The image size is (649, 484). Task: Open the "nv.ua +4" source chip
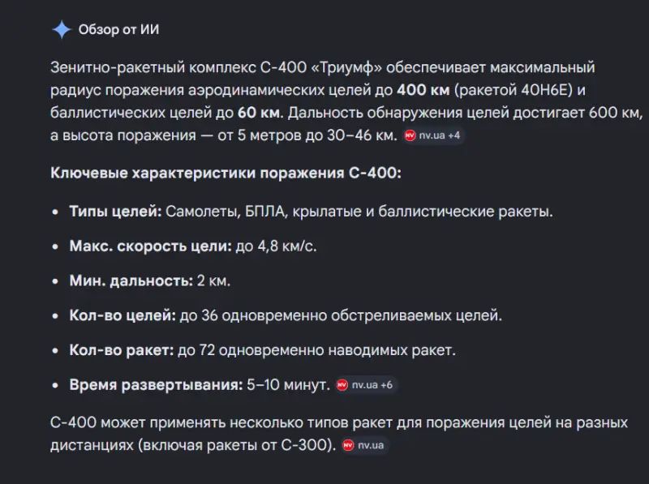point(434,135)
